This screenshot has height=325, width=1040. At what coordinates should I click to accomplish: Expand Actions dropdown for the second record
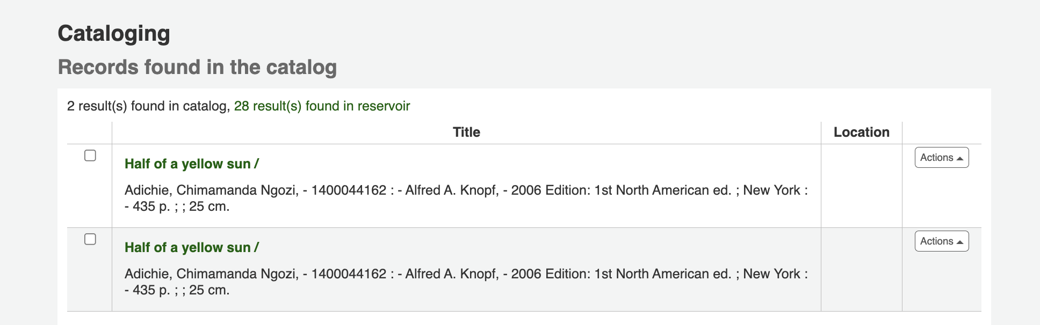941,241
